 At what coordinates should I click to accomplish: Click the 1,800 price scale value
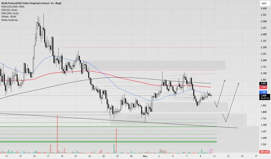click(263, 112)
